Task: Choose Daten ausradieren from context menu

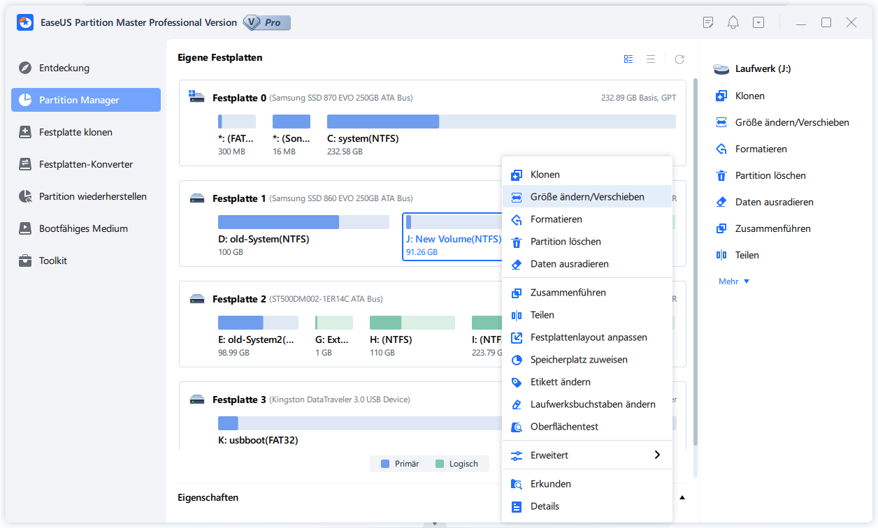Action: coord(587,264)
